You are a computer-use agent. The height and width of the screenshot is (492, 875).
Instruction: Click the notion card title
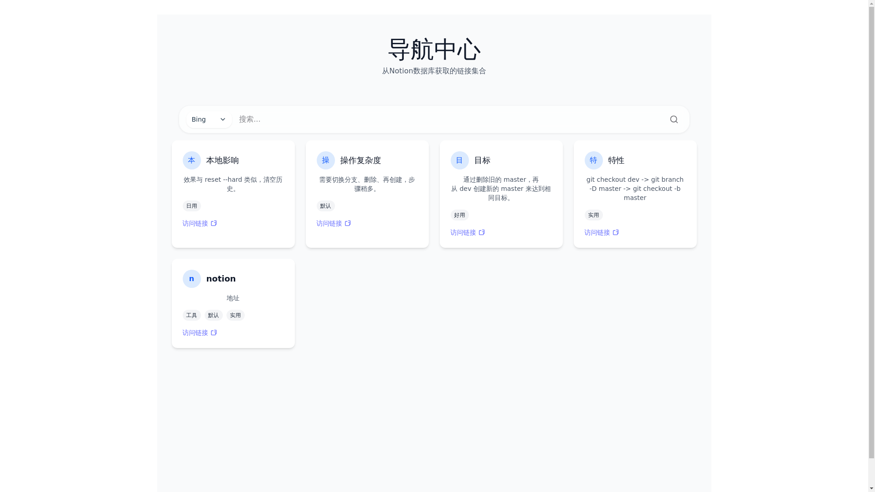coord(221,279)
